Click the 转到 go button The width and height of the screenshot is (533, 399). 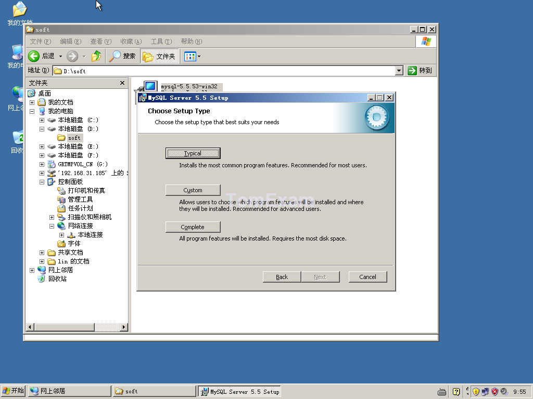click(x=420, y=71)
